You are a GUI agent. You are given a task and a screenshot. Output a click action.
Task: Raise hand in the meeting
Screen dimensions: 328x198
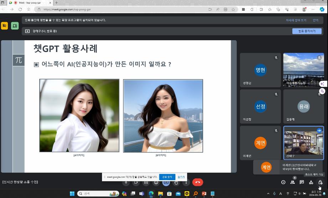tap(176, 182)
